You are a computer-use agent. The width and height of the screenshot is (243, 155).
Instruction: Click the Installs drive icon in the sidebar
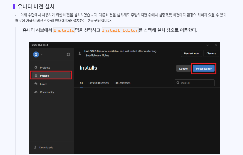pyautogui.click(x=36, y=76)
